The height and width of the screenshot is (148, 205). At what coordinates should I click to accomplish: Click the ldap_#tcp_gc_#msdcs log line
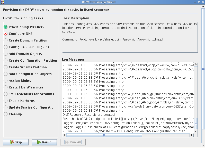pyautogui.click(x=128, y=94)
